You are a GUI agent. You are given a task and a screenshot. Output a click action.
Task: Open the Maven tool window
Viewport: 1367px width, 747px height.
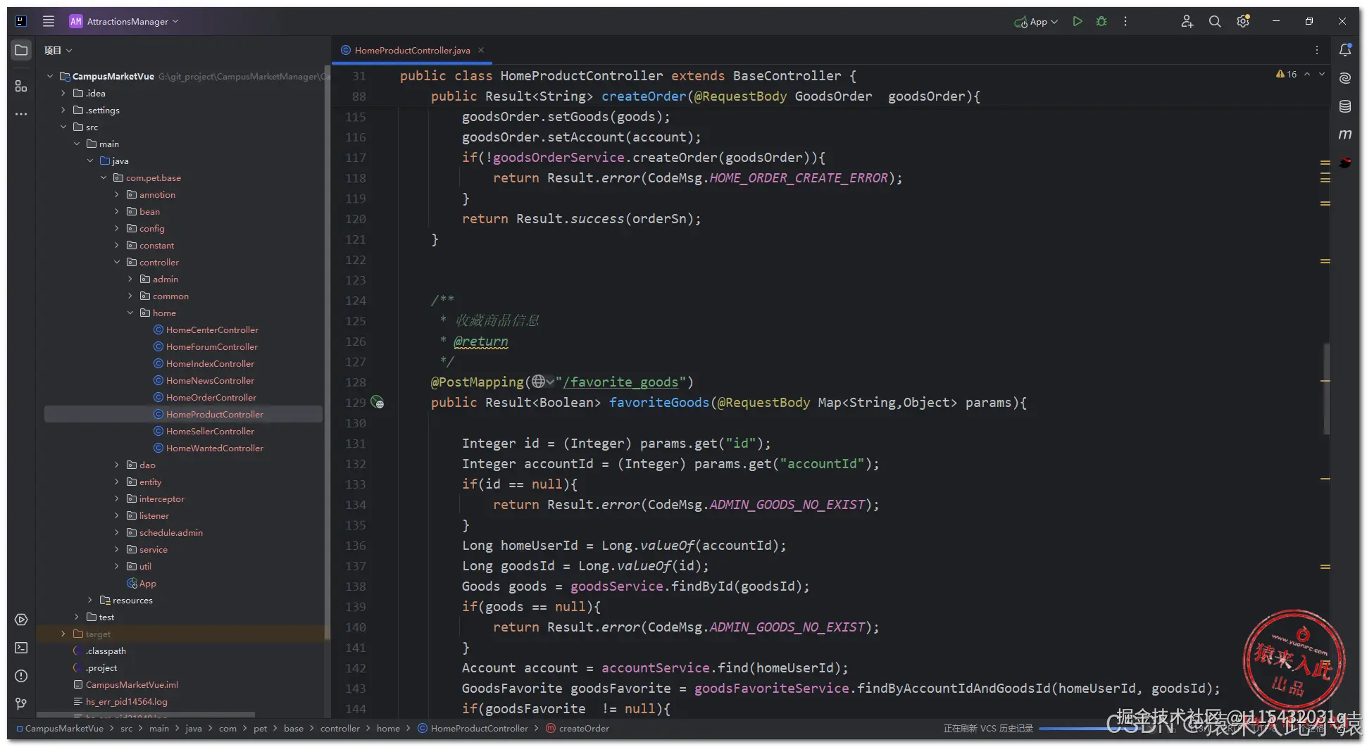(x=1345, y=134)
